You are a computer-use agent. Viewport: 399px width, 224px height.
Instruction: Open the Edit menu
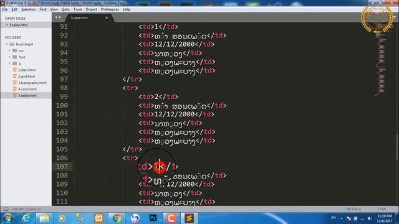(x=14, y=9)
